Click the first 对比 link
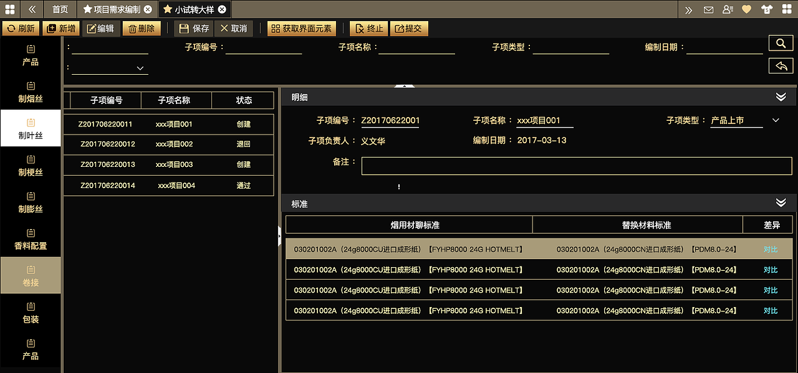The width and height of the screenshot is (798, 373). (x=769, y=248)
